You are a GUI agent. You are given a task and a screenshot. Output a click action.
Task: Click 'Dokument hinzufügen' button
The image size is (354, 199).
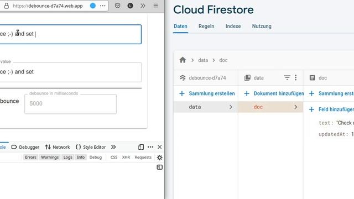point(274,93)
